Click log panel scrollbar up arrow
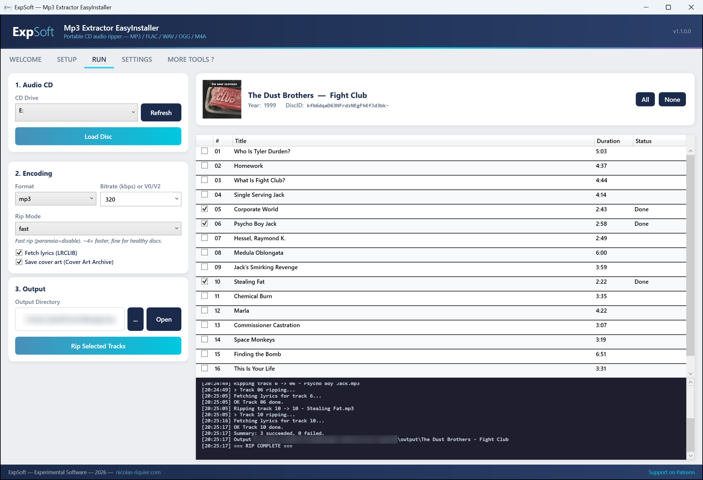This screenshot has height=480, width=703. 690,382
